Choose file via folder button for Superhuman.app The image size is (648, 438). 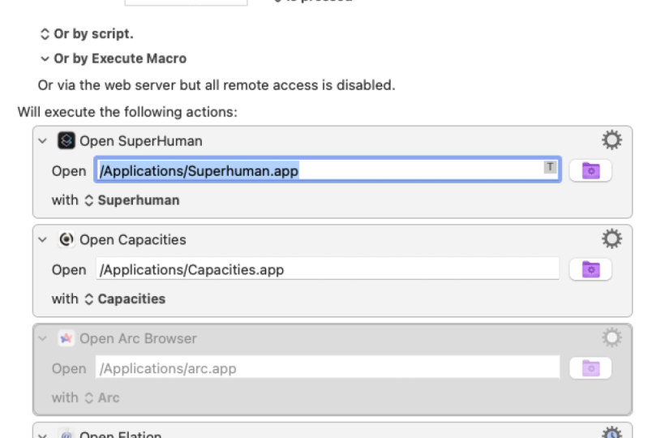click(590, 170)
